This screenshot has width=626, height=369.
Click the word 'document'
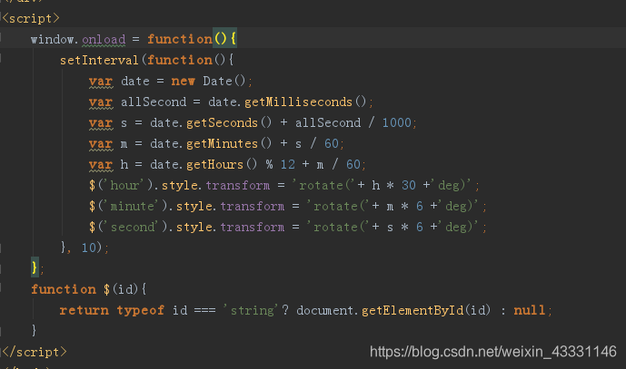tap(325, 310)
